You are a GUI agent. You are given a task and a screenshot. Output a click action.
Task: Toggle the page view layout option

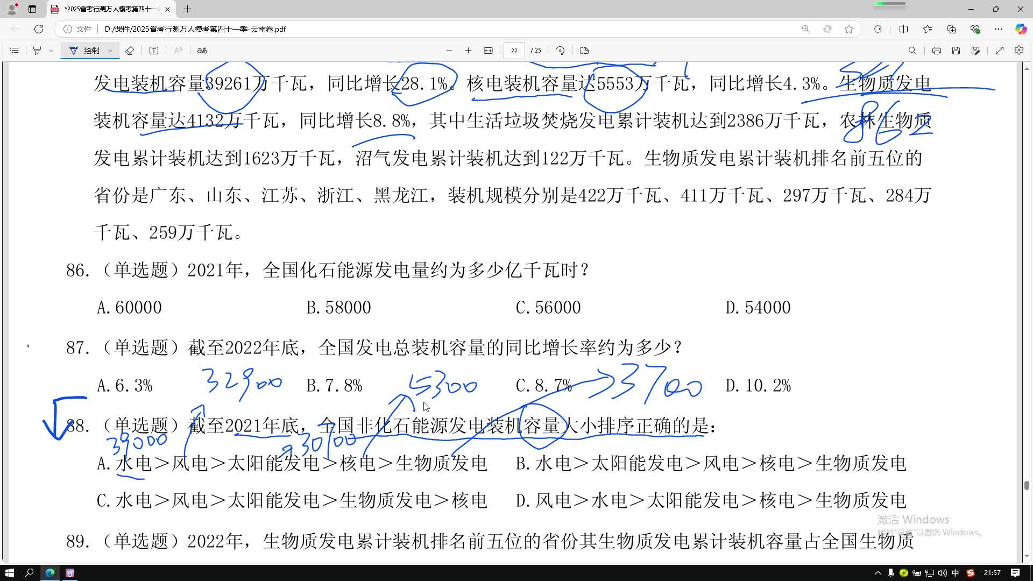[x=584, y=50]
